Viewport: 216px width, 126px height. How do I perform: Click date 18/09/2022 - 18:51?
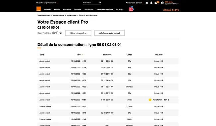(x=79, y=106)
